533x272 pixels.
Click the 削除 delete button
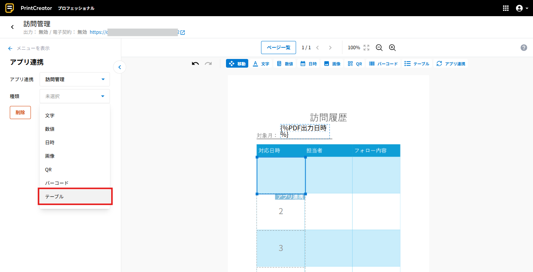click(x=20, y=112)
